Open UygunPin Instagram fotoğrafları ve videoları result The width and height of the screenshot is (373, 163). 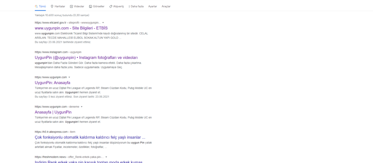click(x=86, y=58)
